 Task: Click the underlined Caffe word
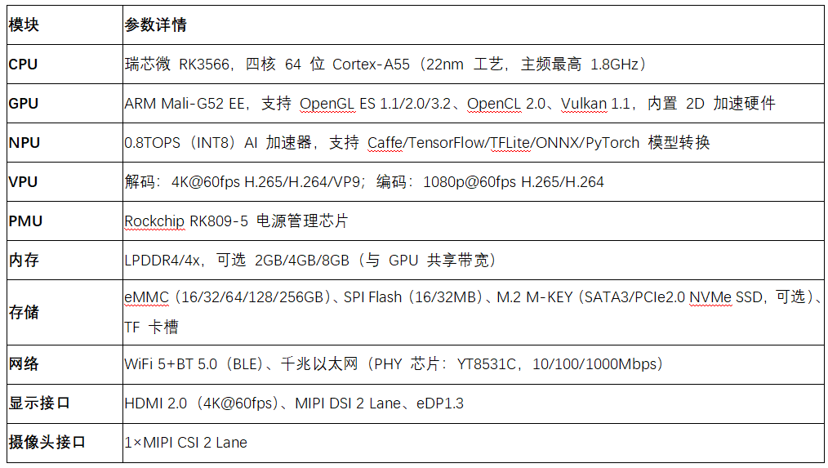click(x=385, y=143)
